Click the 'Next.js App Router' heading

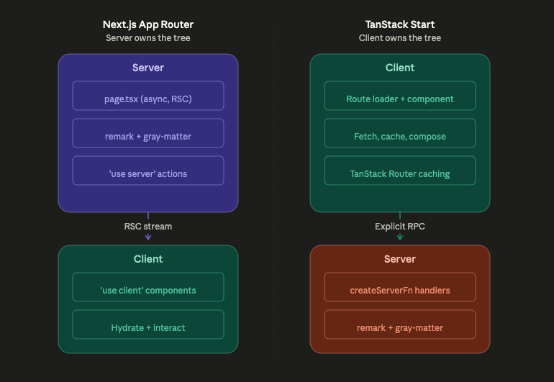148,24
